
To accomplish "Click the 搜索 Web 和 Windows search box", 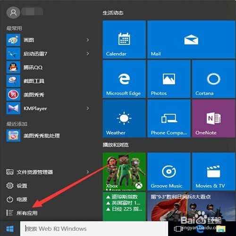I will click(94, 228).
